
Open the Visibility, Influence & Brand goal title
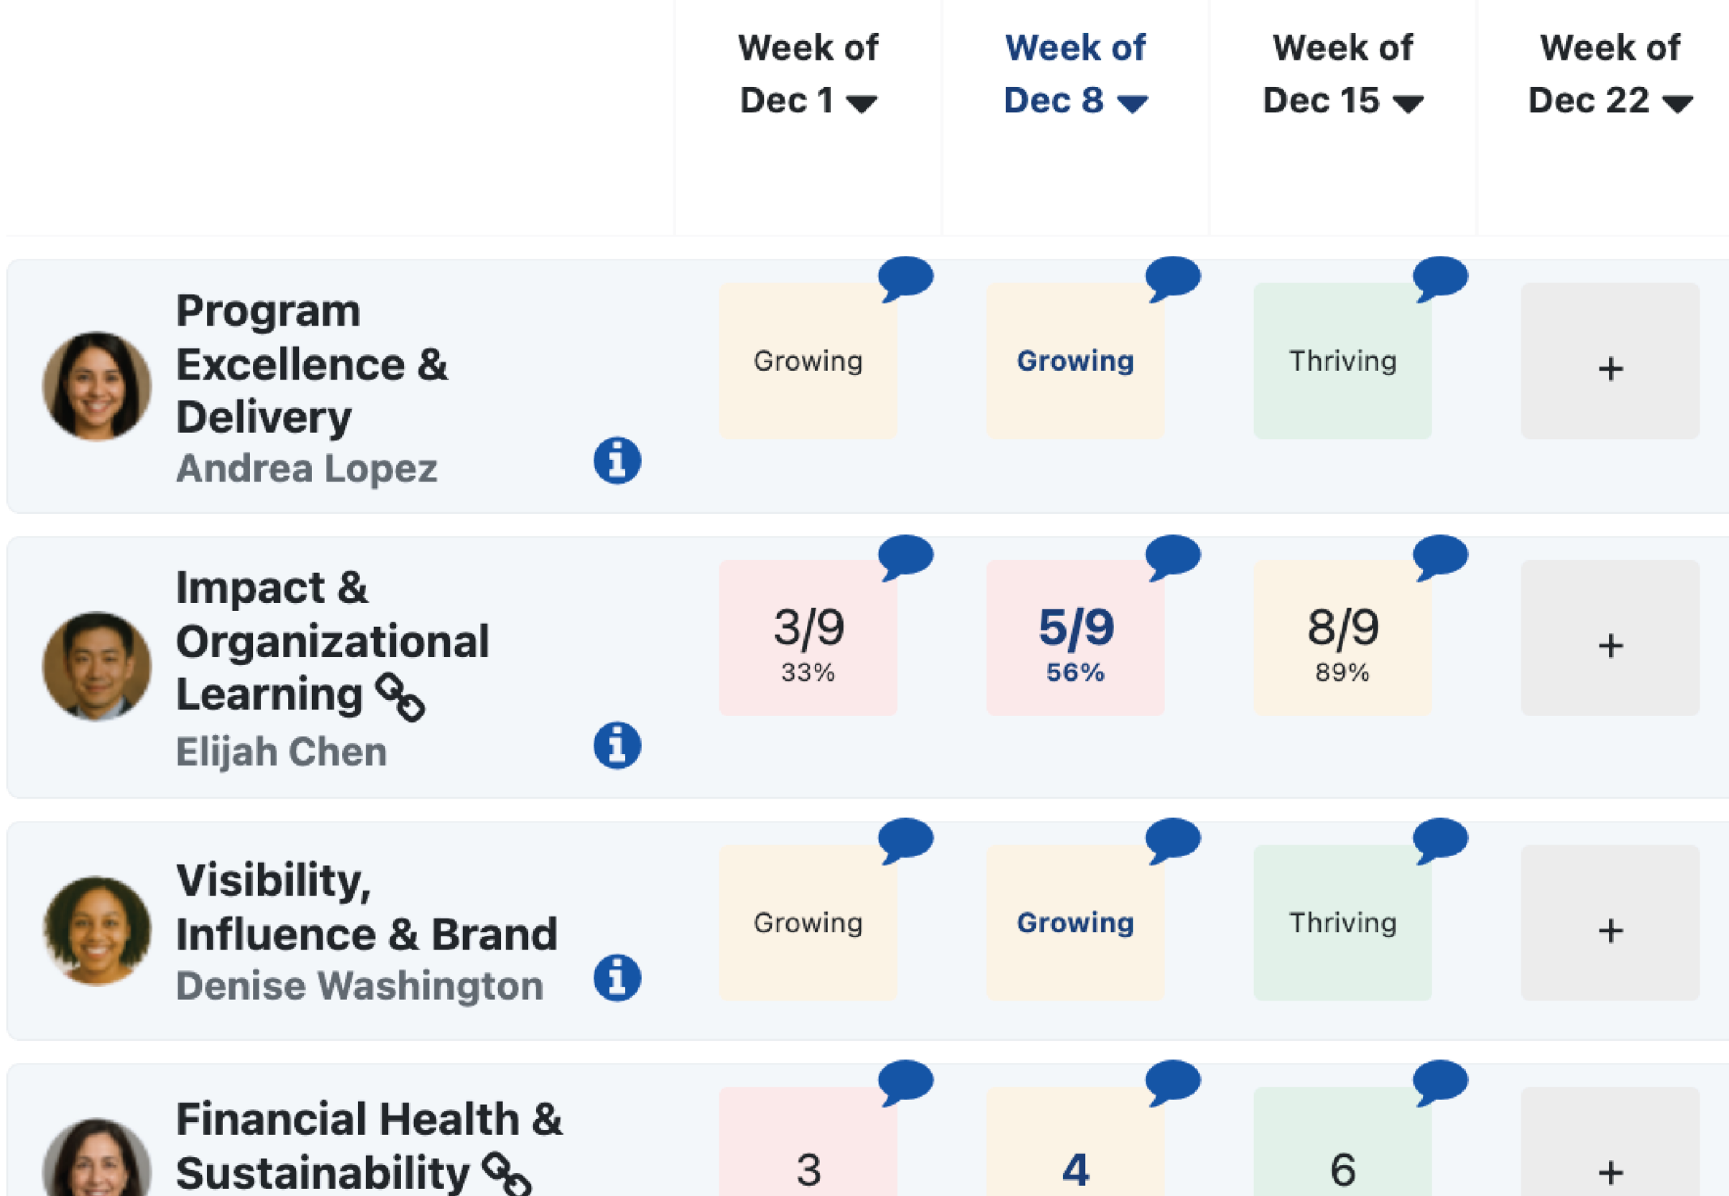[366, 907]
